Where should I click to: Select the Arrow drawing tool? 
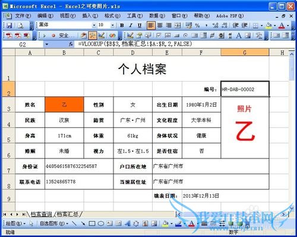point(83,224)
